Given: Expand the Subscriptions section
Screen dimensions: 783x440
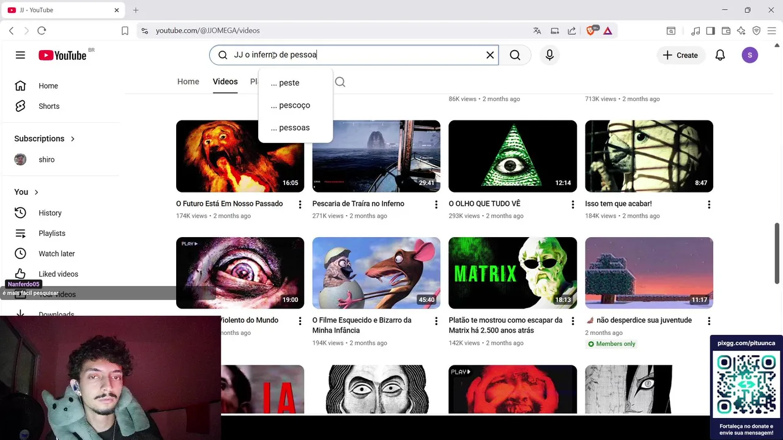Looking at the screenshot, I should pos(45,139).
